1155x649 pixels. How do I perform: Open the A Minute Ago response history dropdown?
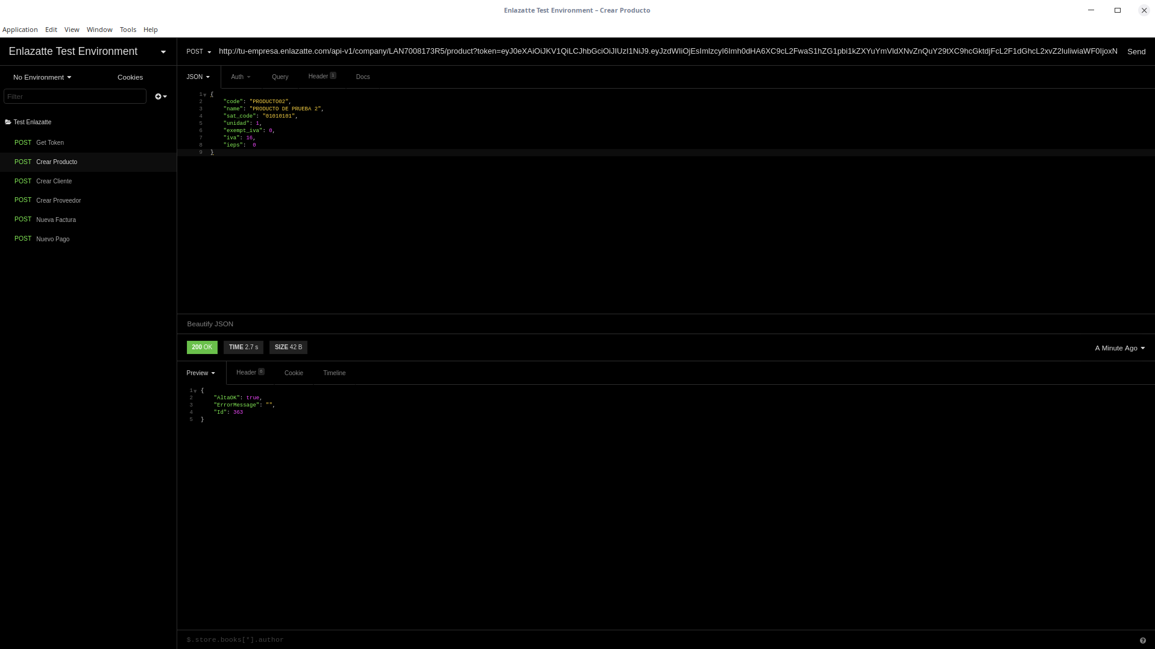tap(1118, 348)
